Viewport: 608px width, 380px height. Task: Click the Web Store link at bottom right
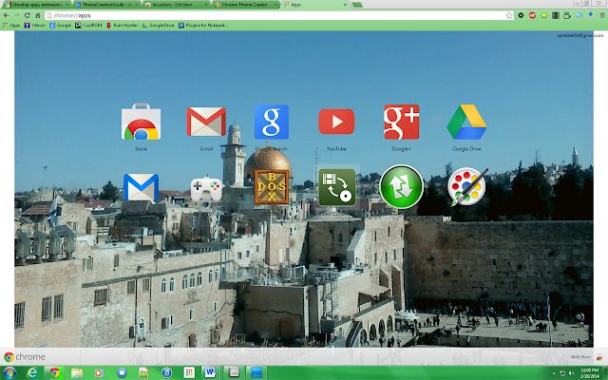tap(580, 357)
